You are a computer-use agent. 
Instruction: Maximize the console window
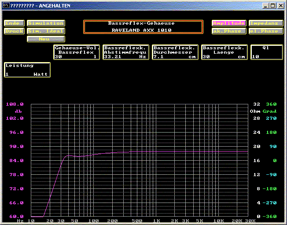(x=272, y=5)
